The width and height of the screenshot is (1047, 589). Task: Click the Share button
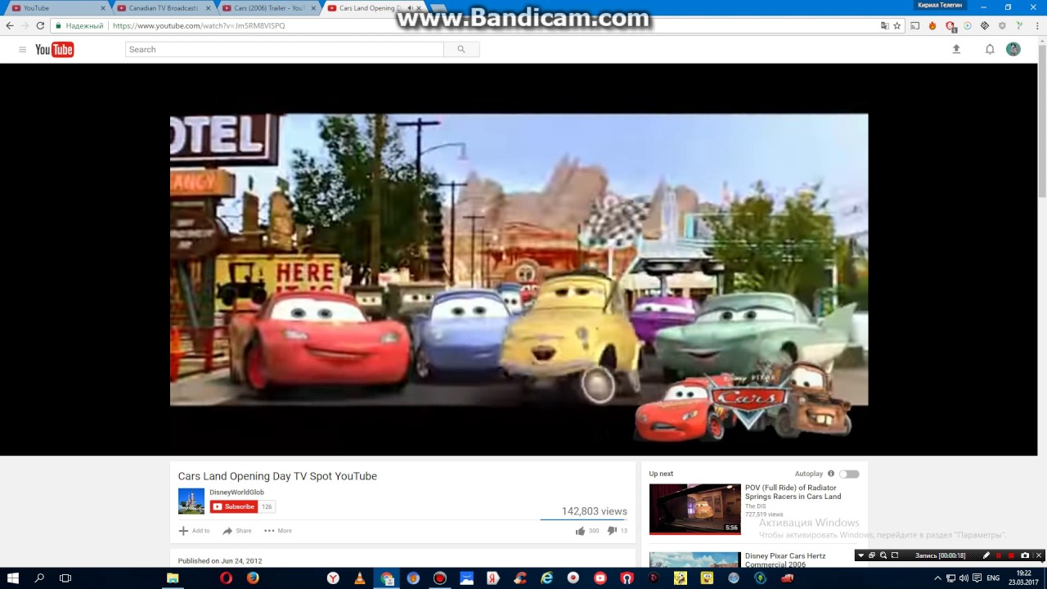(237, 531)
